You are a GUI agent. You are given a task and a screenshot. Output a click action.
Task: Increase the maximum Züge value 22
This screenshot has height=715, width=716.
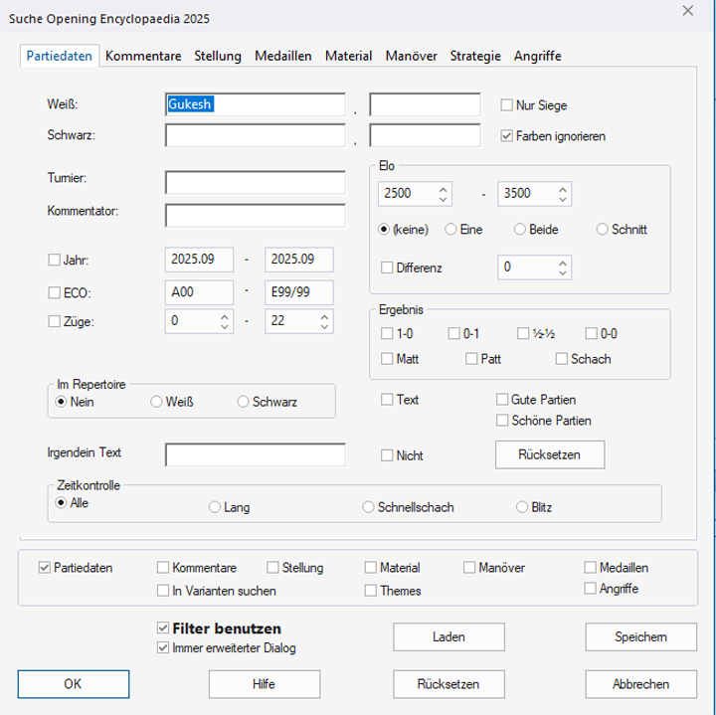(x=324, y=316)
